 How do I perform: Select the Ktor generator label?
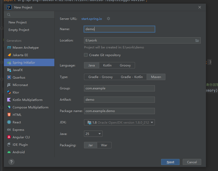[16, 92]
